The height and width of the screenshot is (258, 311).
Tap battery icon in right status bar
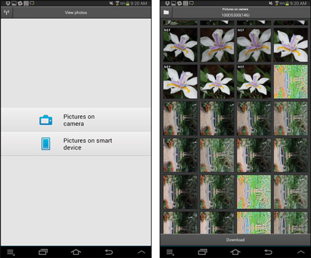[x=287, y=4]
